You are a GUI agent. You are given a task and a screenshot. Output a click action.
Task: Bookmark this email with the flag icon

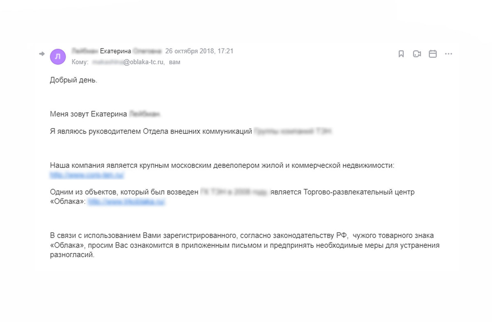point(401,54)
